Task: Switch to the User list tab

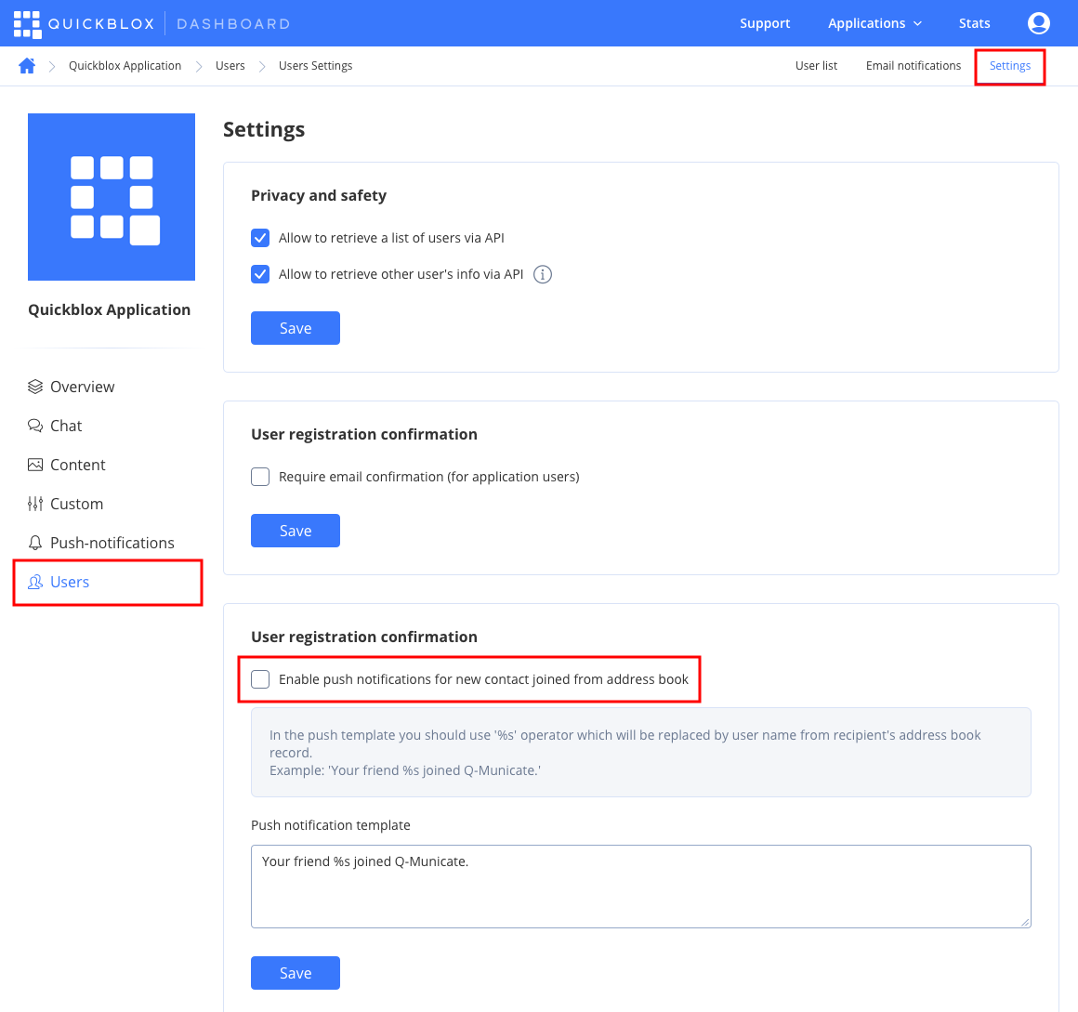Action: 815,65
